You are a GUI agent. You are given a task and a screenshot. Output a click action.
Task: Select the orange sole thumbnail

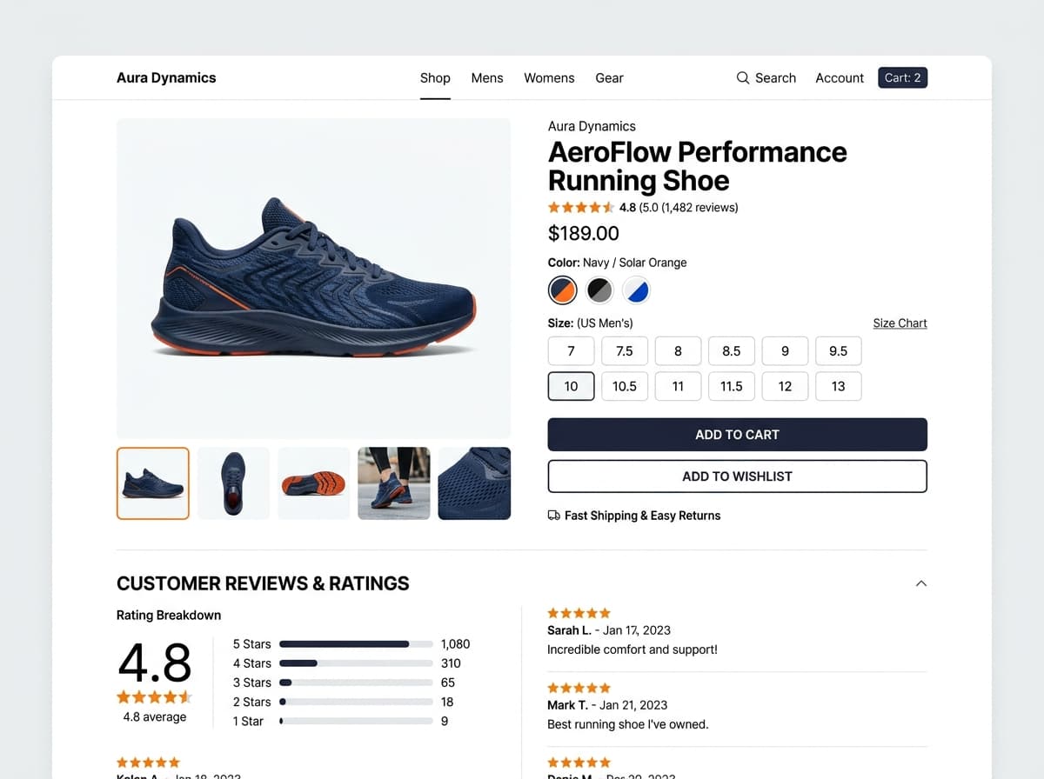(x=314, y=483)
